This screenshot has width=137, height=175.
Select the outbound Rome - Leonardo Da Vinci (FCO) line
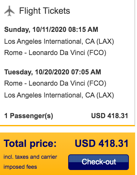pos(55,53)
